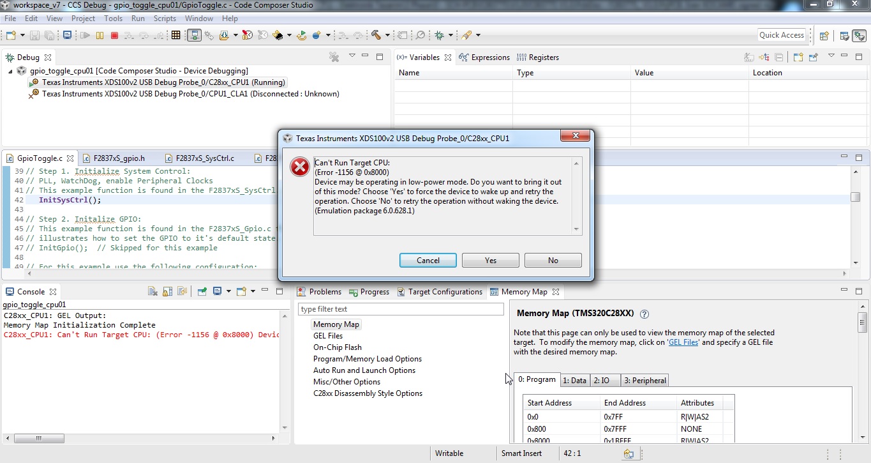The height and width of the screenshot is (463, 871).
Task: Open the Debug view menu triangle
Action: (x=352, y=56)
